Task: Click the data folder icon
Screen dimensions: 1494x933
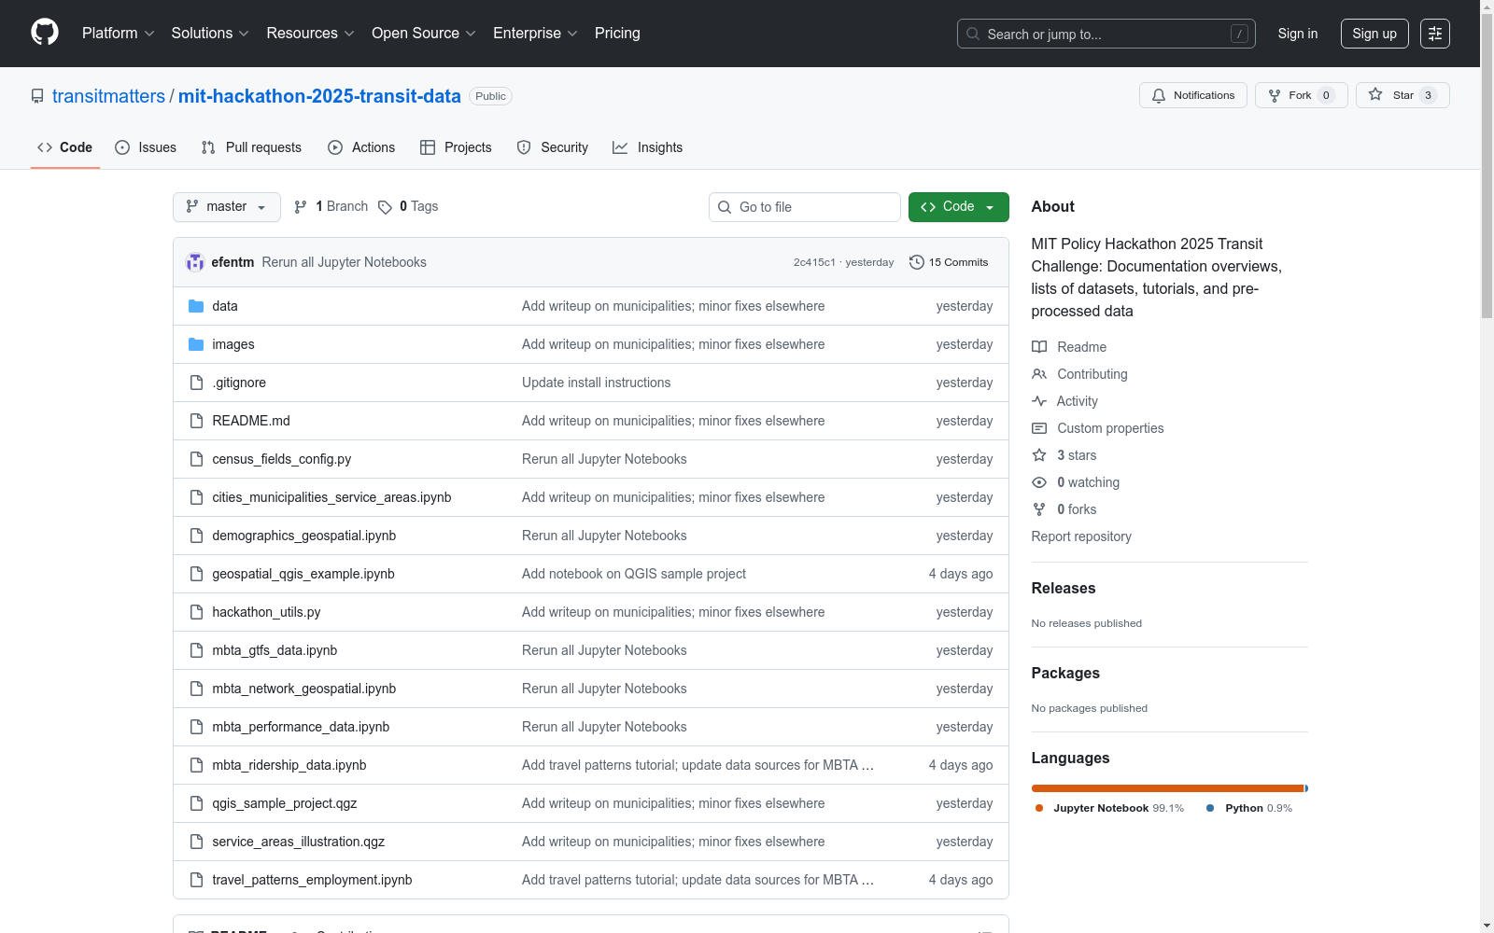Action: click(x=196, y=306)
